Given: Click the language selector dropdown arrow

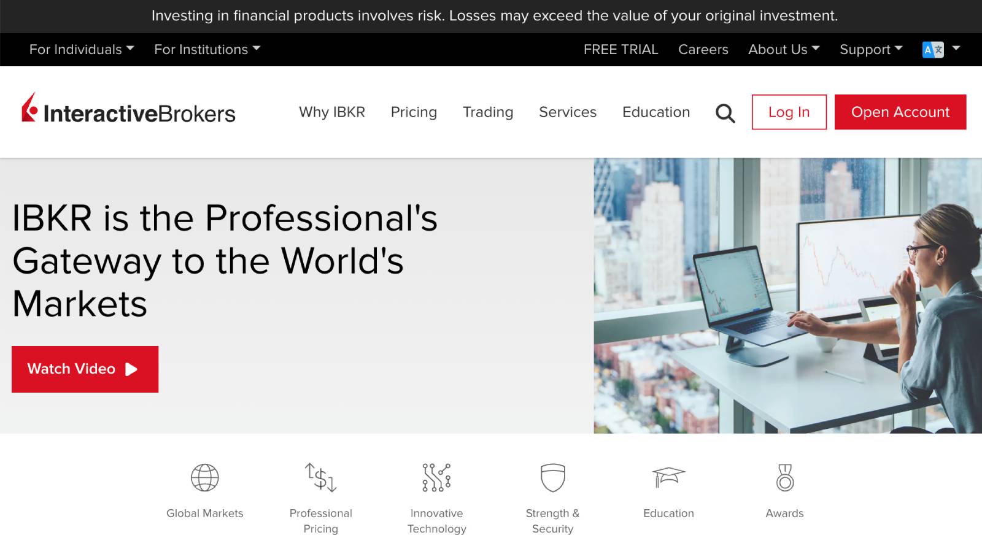Looking at the screenshot, I should click(956, 48).
